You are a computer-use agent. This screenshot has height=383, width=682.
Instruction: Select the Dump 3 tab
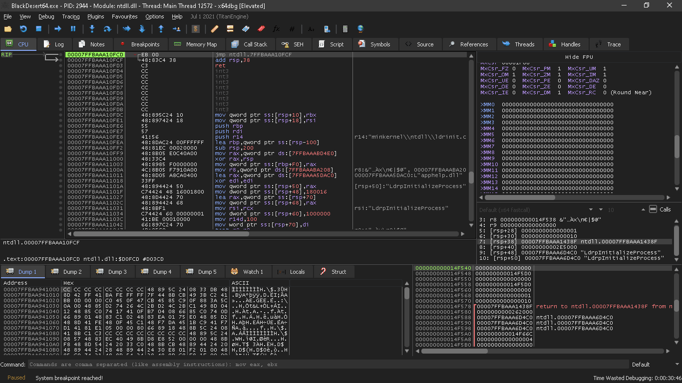(112, 272)
